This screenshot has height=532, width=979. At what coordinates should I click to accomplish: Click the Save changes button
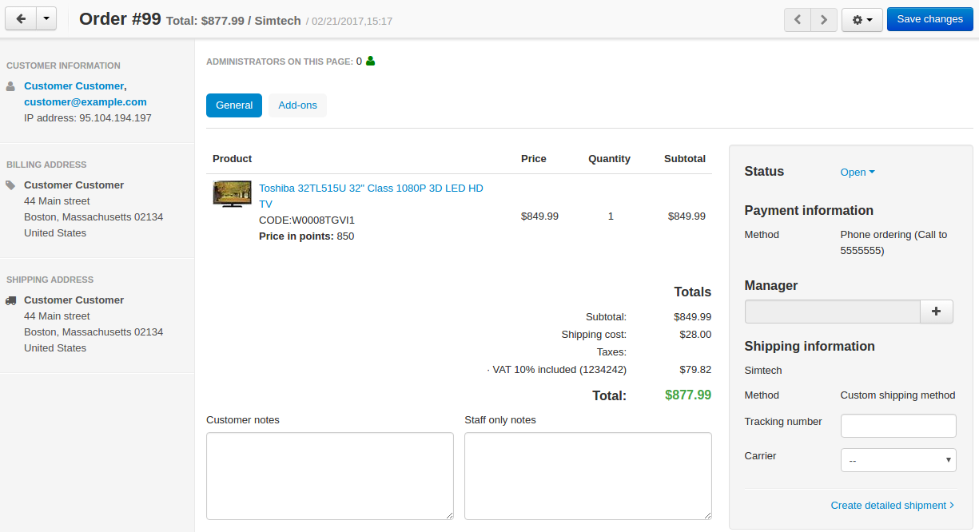pyautogui.click(x=929, y=20)
